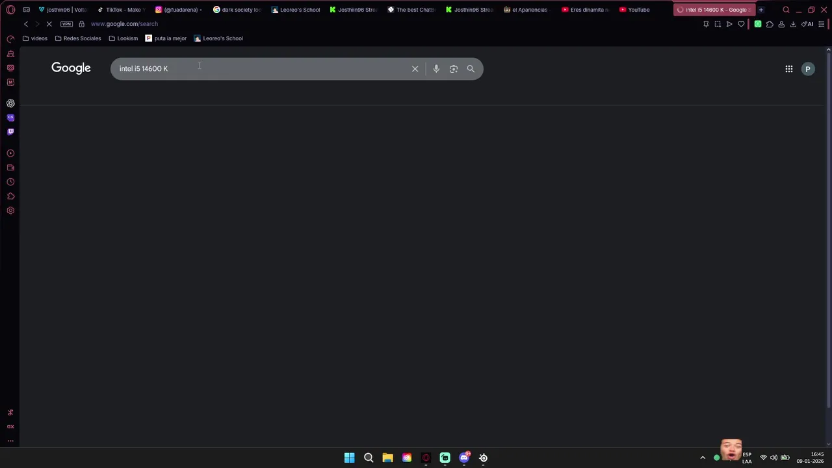
Task: Click the site lock icon
Action: [81, 24]
